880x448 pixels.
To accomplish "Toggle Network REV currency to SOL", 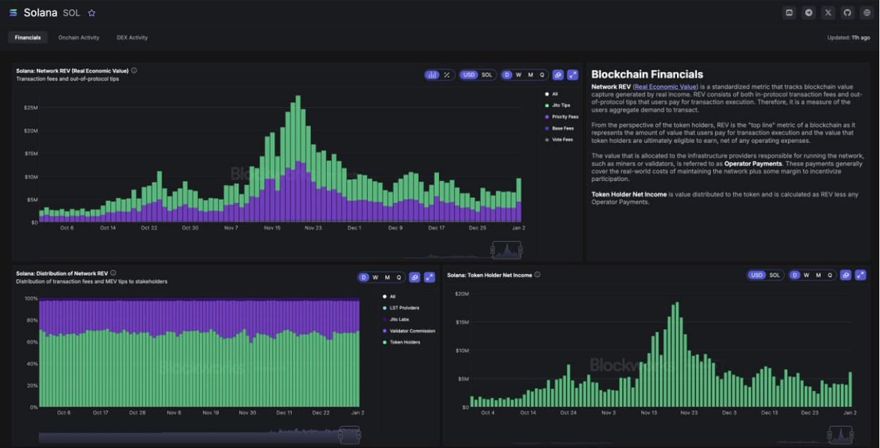I will click(x=487, y=75).
